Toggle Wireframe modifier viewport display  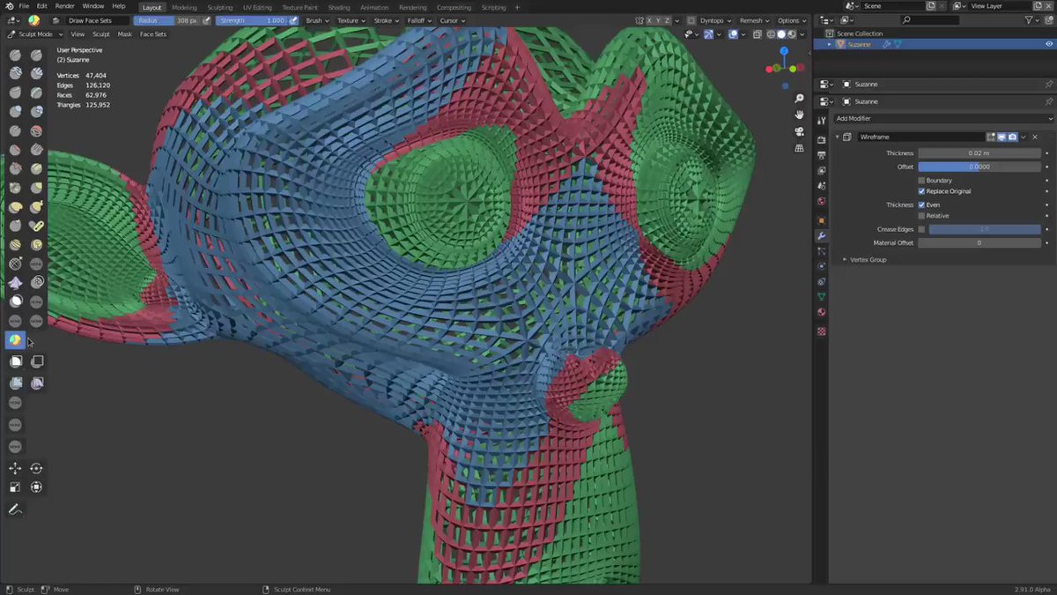click(1002, 137)
